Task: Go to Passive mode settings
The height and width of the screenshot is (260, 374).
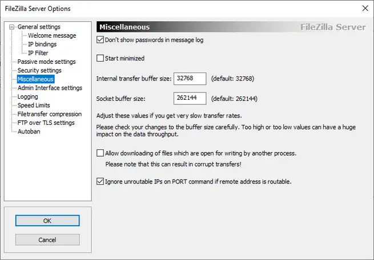Action: pos(46,62)
